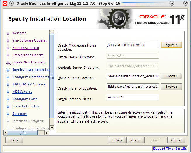Click the Oracle Instance Name field
The width and height of the screenshot is (191, 153).
pyautogui.click(x=133, y=97)
